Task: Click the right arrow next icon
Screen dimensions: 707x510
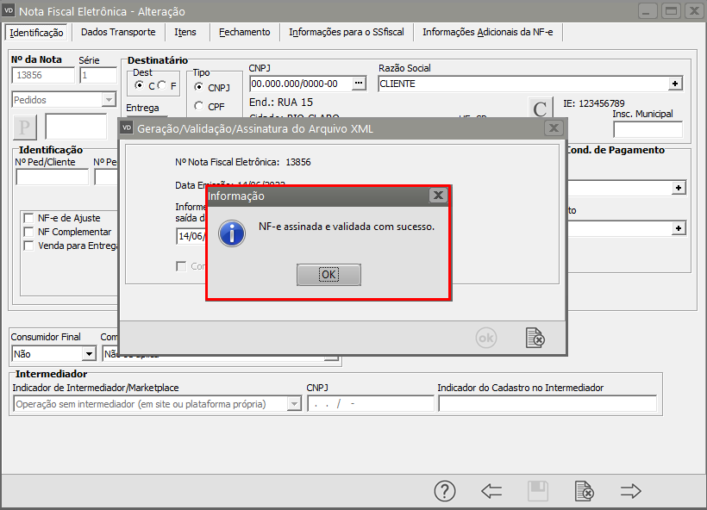Action: [630, 491]
